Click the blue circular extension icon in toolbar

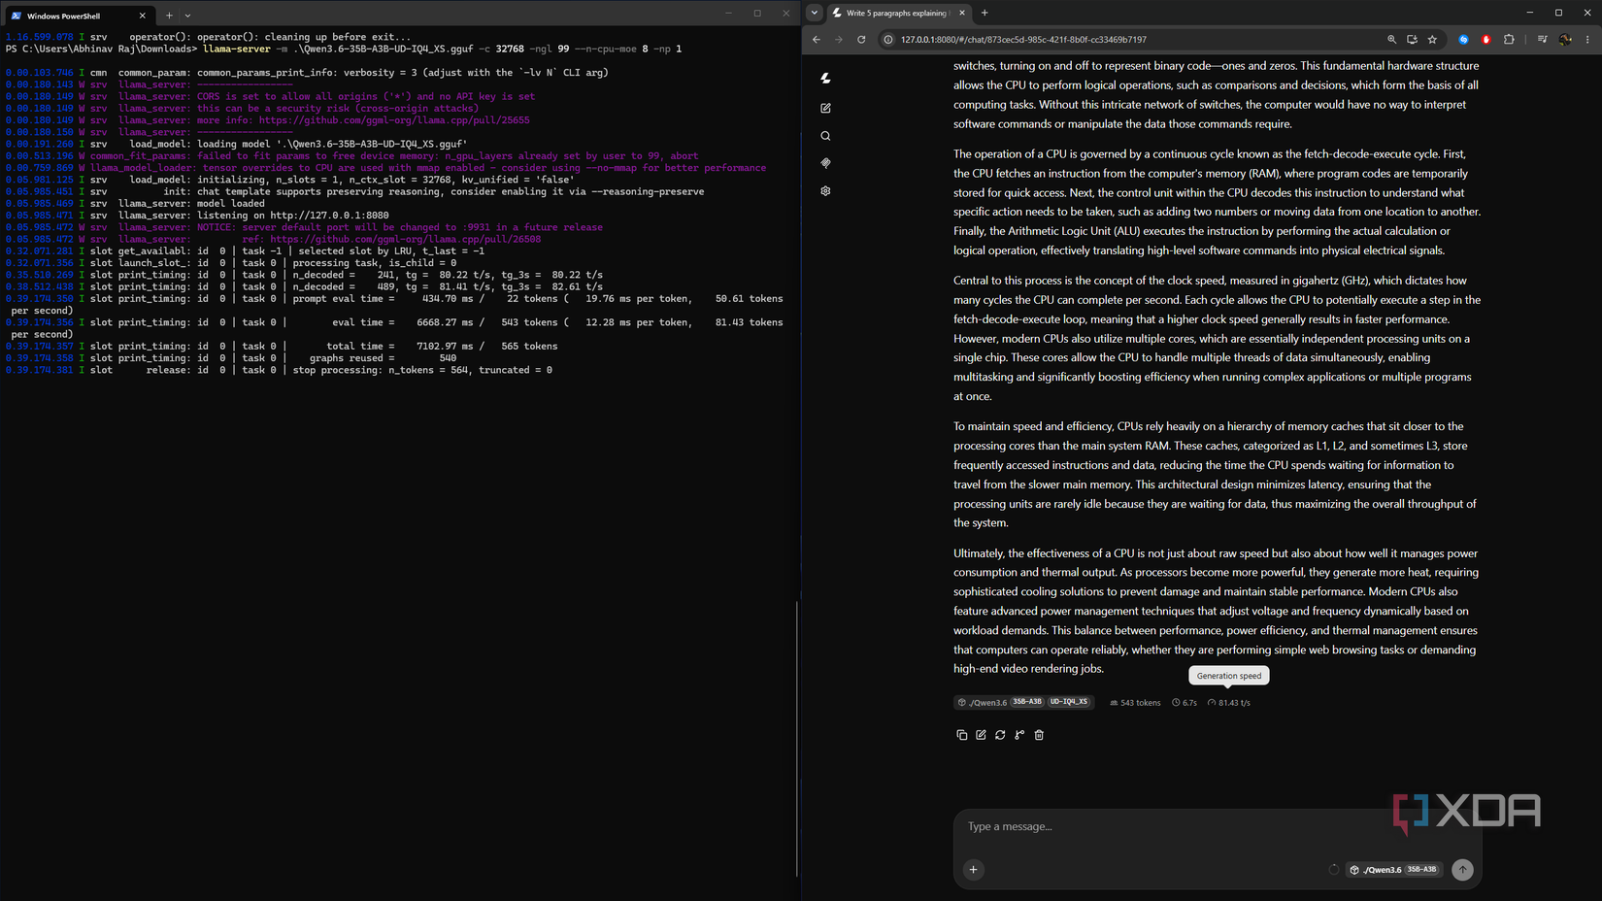(x=1464, y=40)
